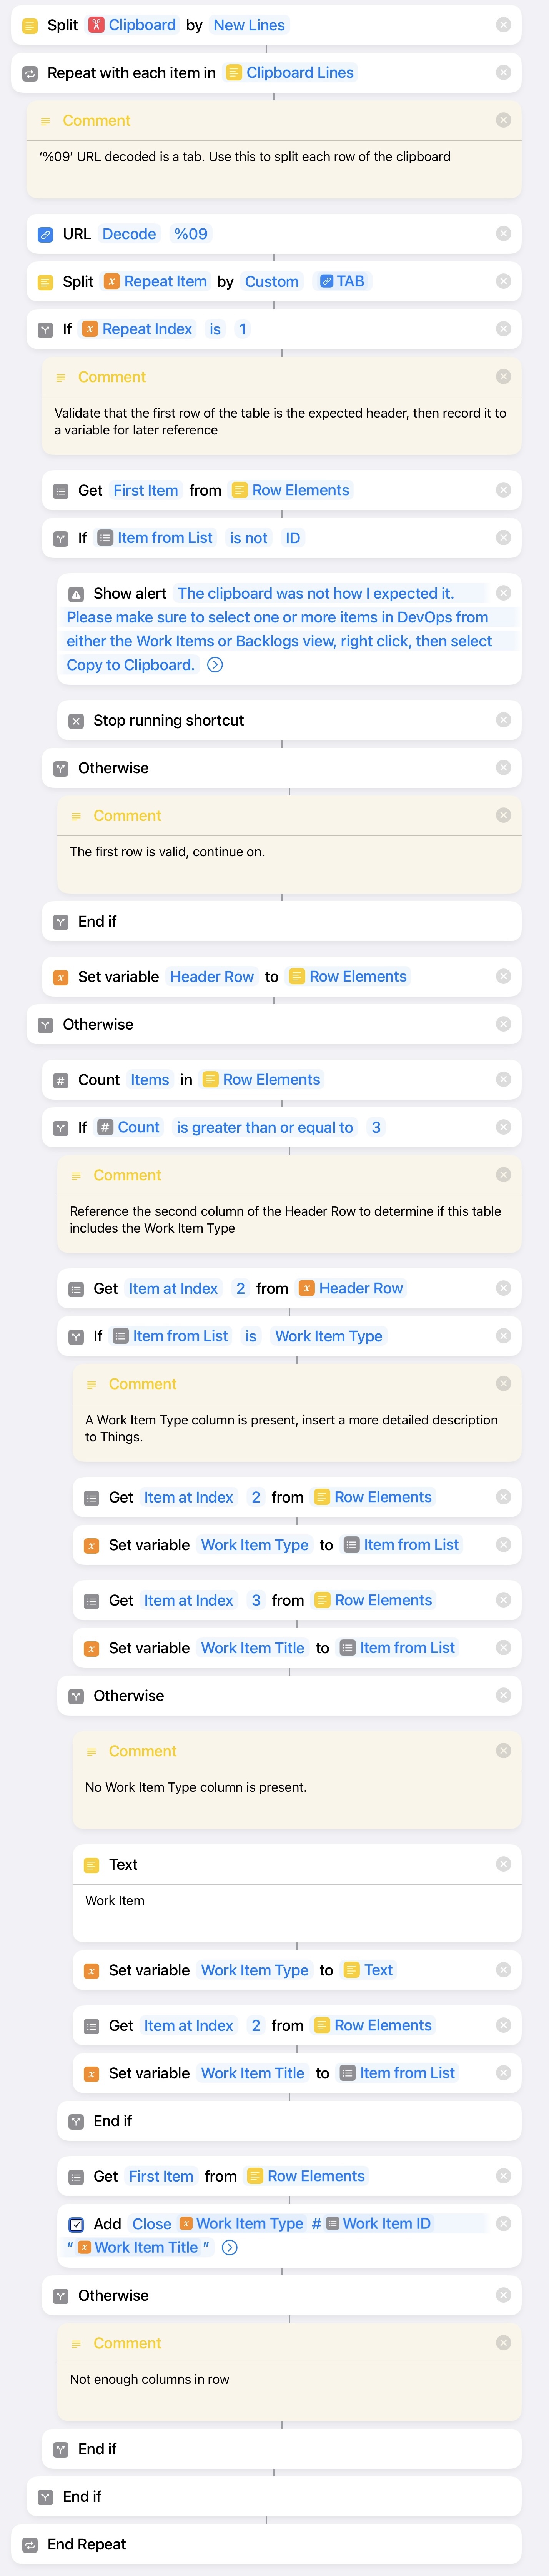The height and width of the screenshot is (2576, 549).
Task: Change the Decode option of URL action
Action: [x=129, y=234]
